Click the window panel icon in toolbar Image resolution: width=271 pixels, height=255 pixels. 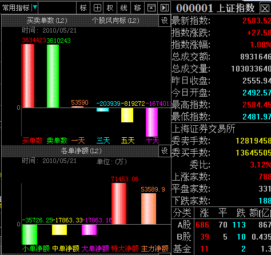tap(152, 8)
